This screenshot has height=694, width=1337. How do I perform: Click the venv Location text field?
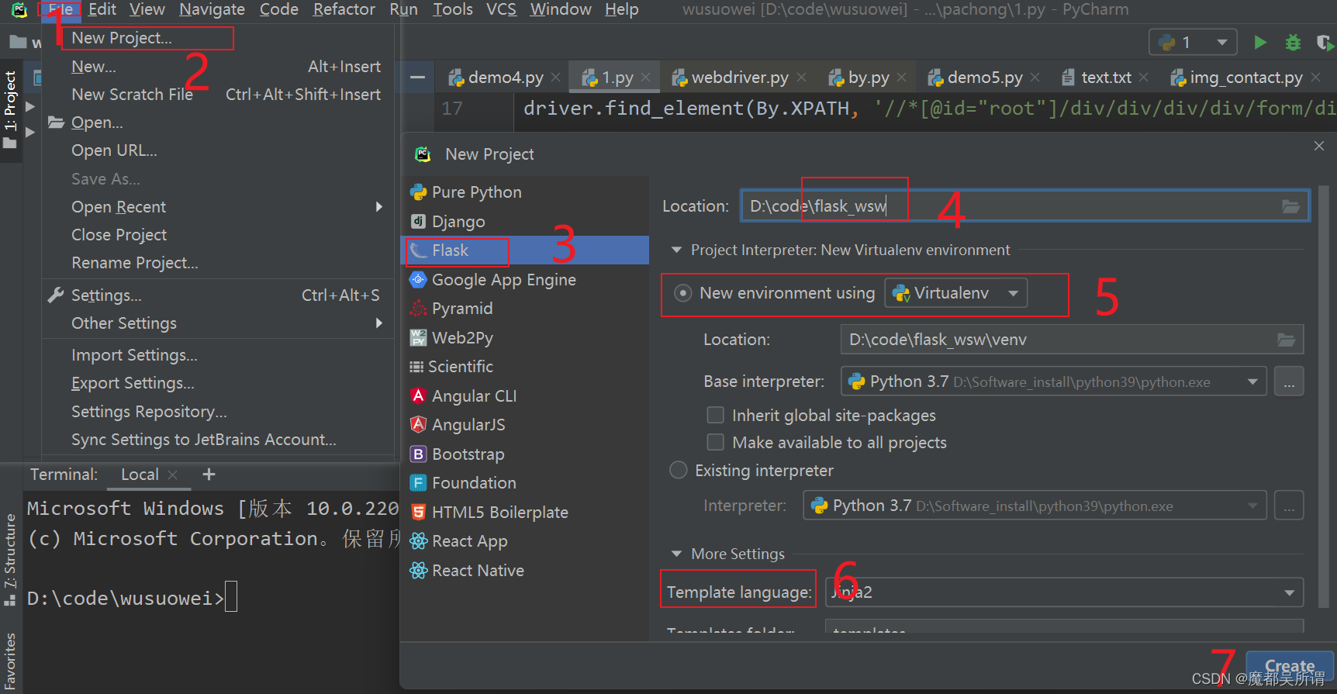(x=1072, y=340)
